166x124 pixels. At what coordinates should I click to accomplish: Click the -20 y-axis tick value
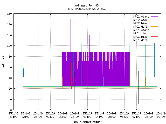tap(9, 110)
